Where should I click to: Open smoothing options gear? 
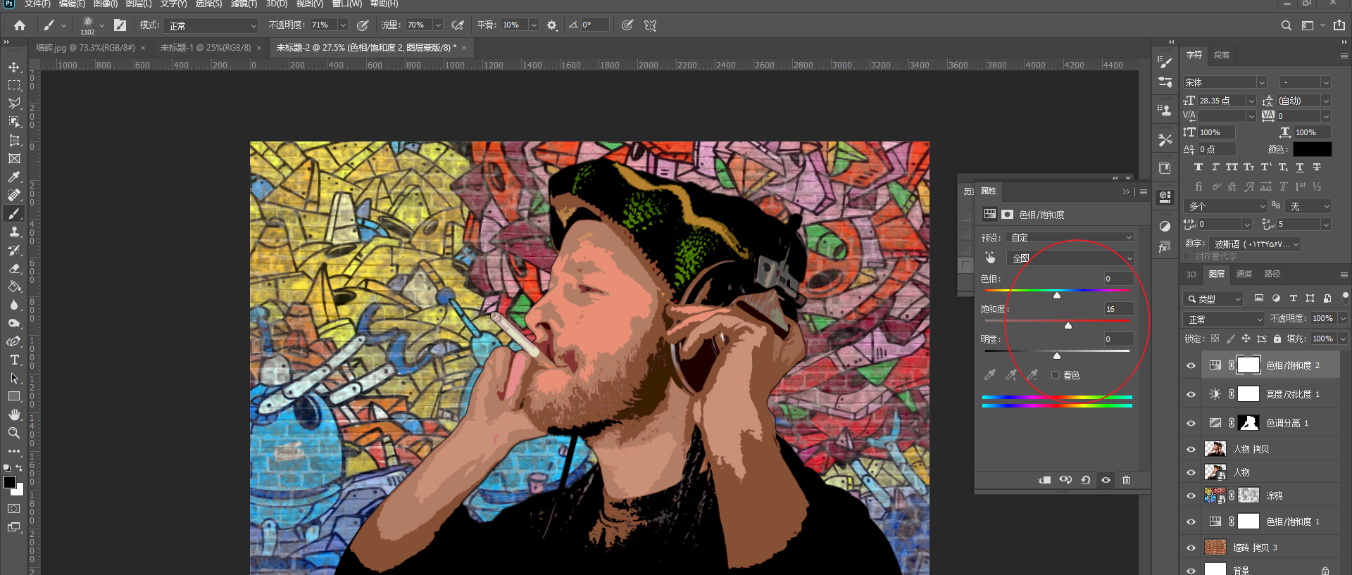pyautogui.click(x=552, y=25)
